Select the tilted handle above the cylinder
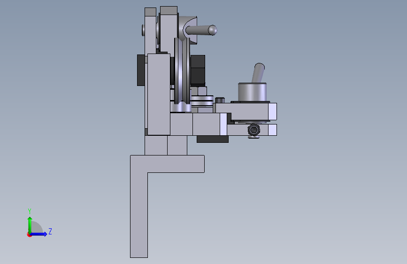This screenshot has height=264, width=407. 258,73
